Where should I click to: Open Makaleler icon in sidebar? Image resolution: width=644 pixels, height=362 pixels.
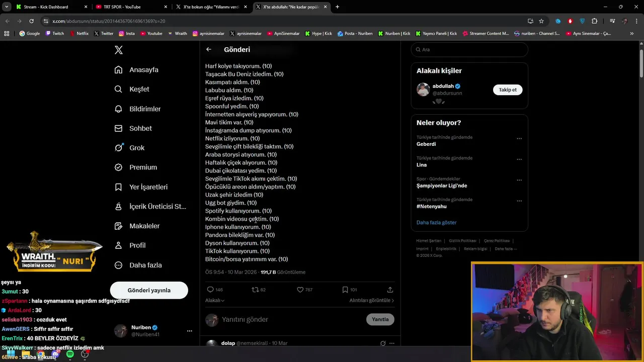pyautogui.click(x=118, y=226)
